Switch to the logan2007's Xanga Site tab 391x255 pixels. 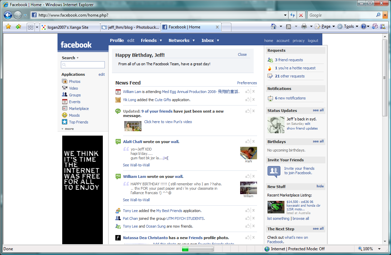click(70, 27)
